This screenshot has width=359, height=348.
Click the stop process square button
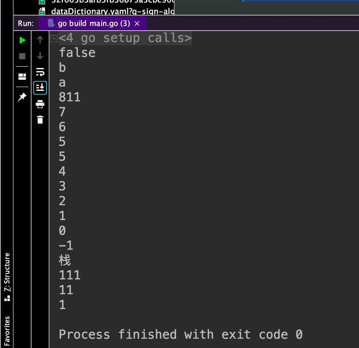22,56
